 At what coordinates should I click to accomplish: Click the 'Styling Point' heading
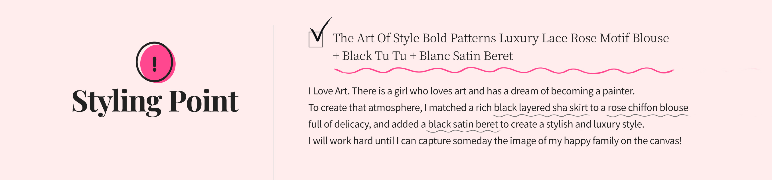tap(155, 102)
